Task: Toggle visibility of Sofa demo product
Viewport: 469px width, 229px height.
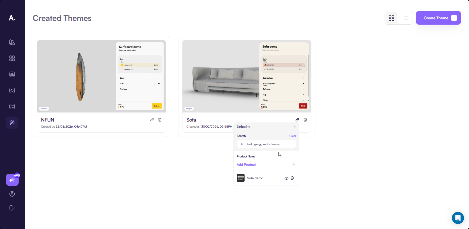Action: pyautogui.click(x=286, y=178)
